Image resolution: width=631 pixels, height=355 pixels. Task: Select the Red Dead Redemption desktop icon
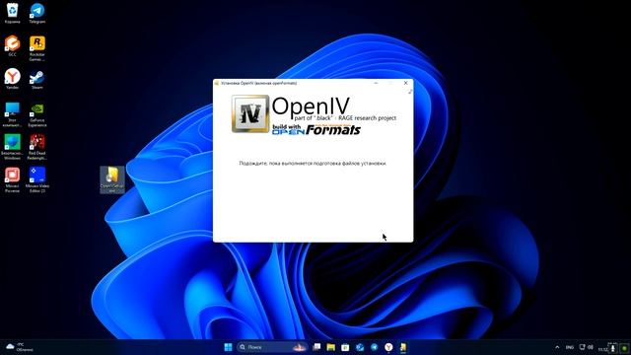[37, 147]
